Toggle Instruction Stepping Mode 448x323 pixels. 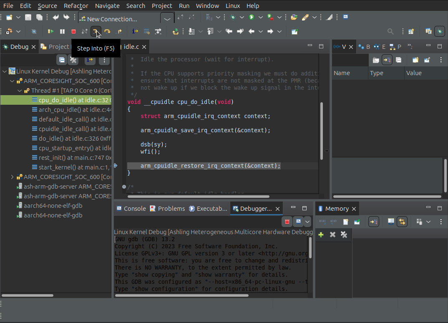click(x=135, y=31)
